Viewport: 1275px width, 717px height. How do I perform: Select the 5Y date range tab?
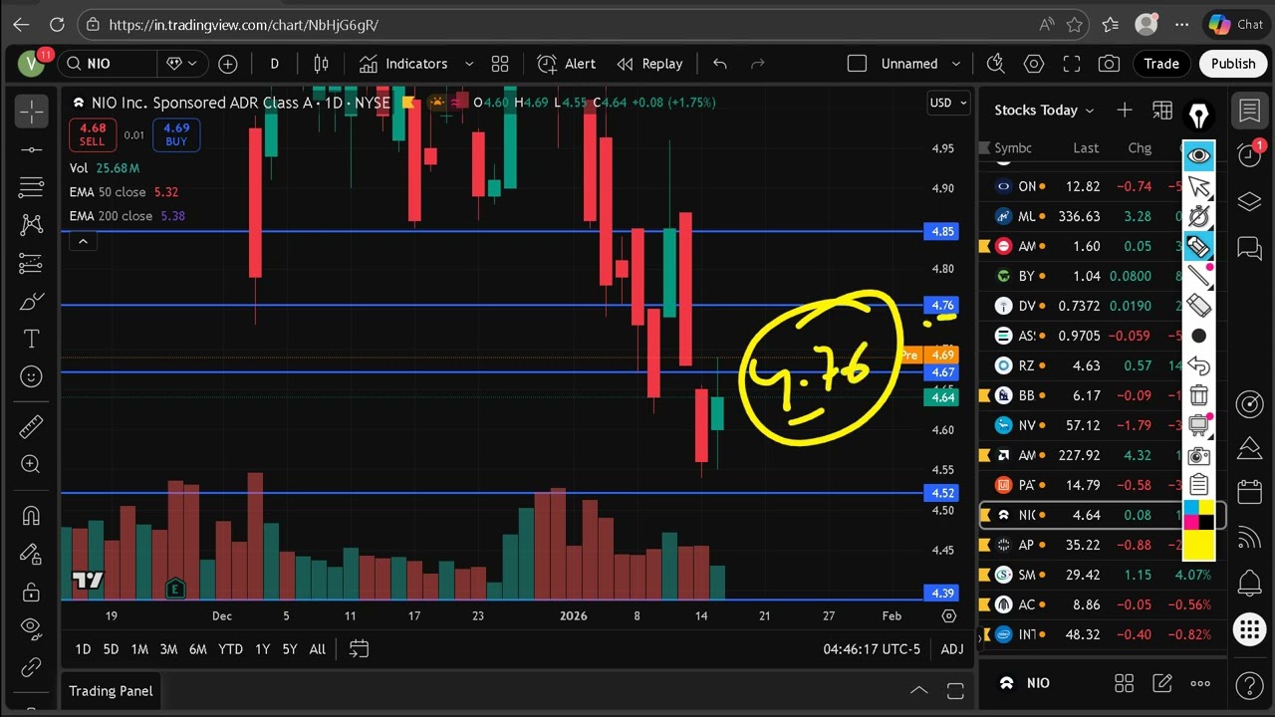(x=290, y=649)
